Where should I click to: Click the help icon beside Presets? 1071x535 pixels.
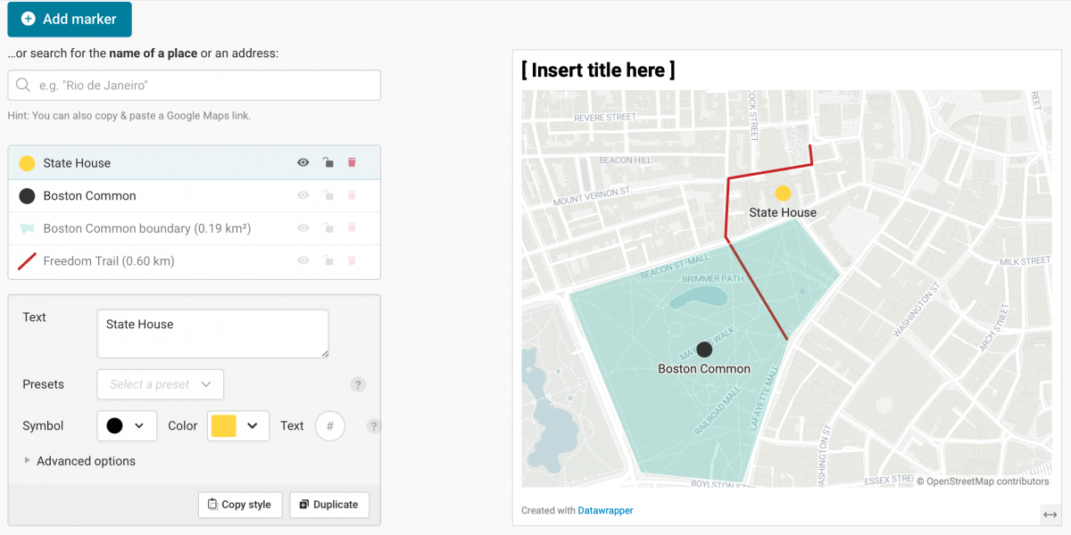pos(358,385)
